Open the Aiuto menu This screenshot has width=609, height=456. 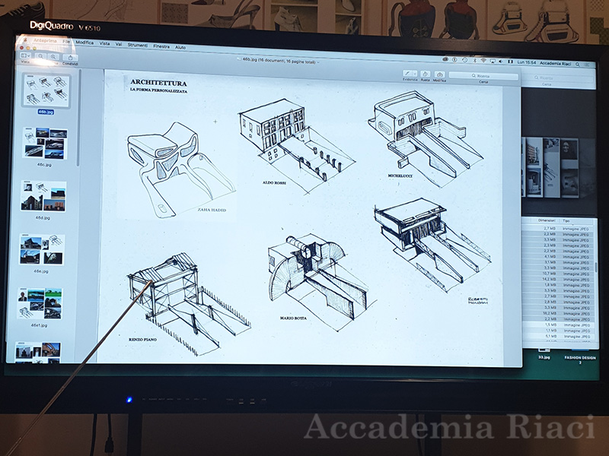[180, 47]
